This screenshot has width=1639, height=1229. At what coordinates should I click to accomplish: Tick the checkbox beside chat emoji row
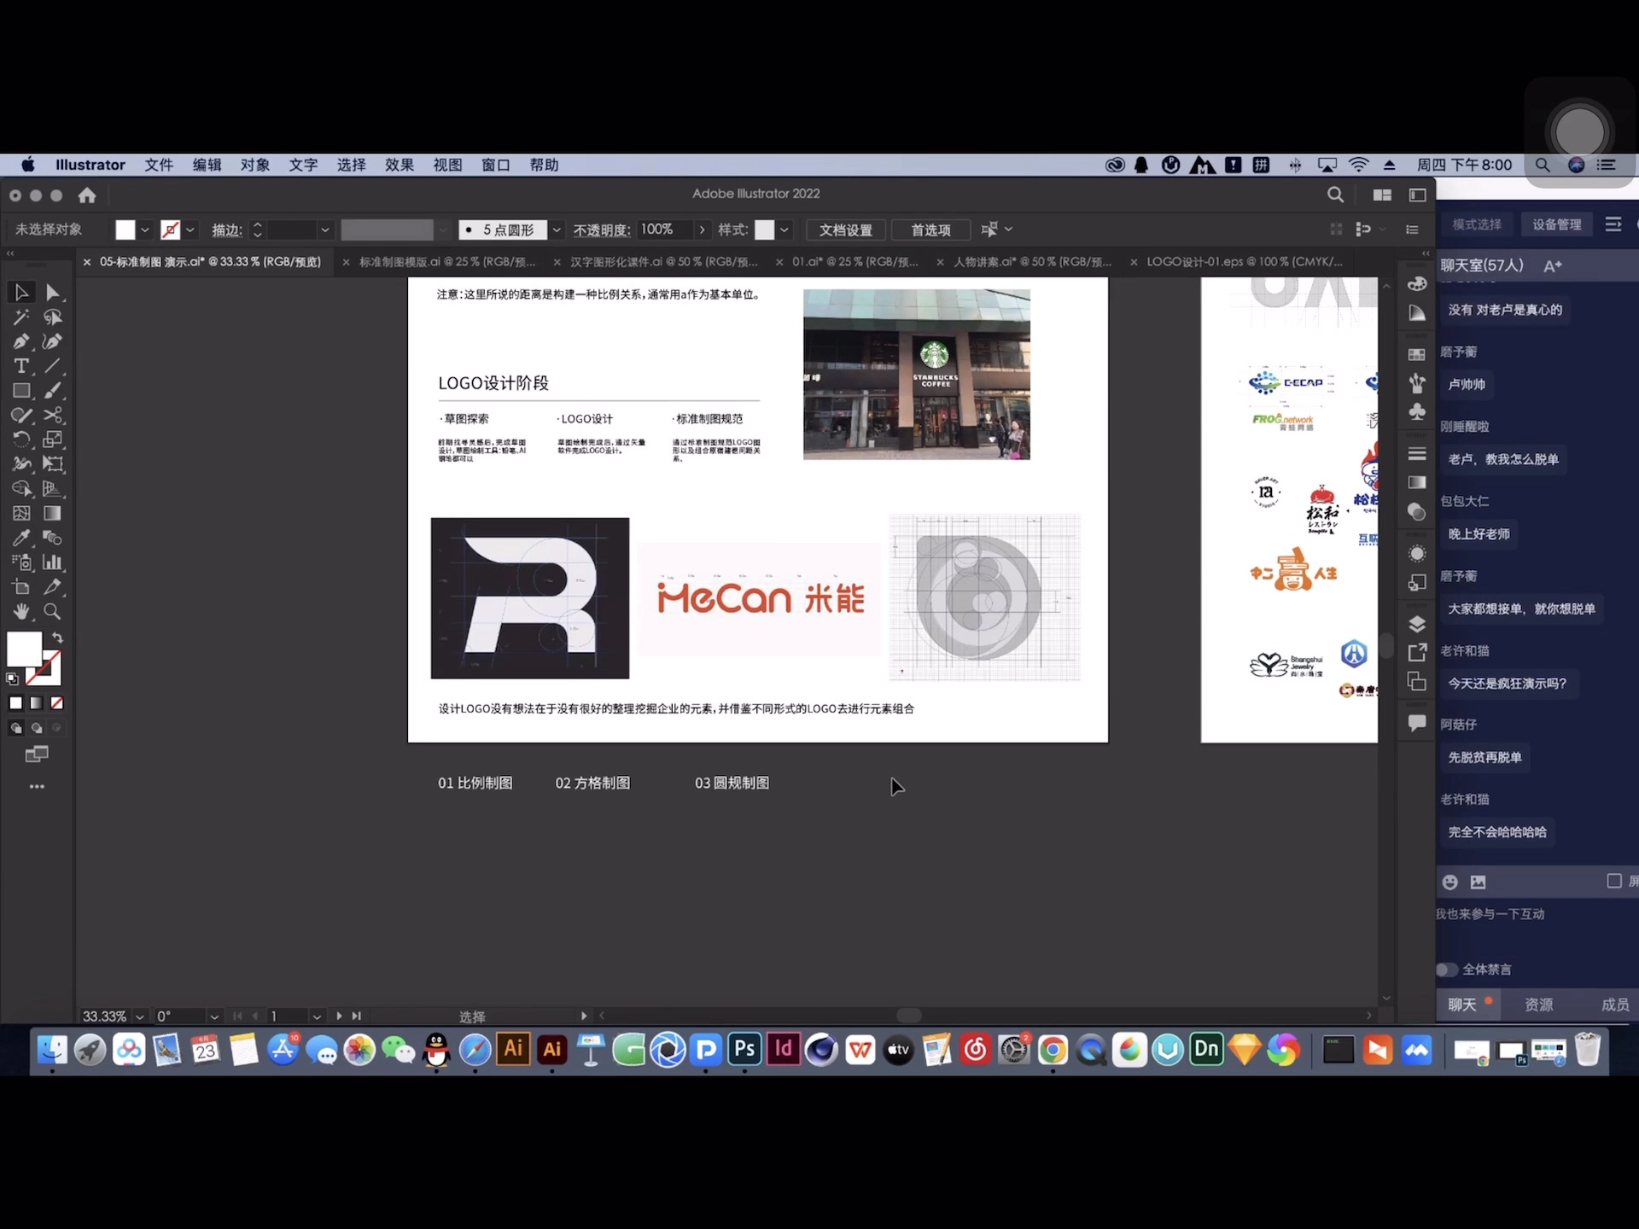[1613, 881]
